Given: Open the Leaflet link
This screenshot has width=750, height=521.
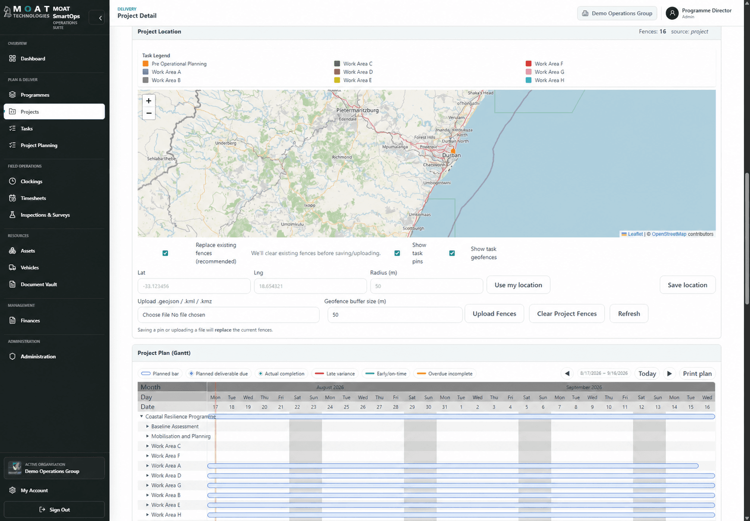Looking at the screenshot, I should (635, 234).
